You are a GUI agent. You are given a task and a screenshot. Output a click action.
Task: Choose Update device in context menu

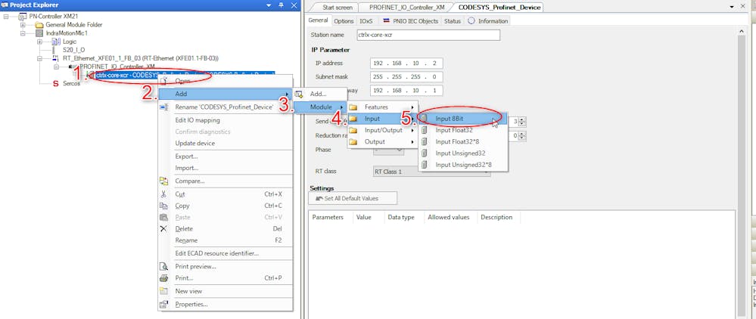tap(226, 143)
